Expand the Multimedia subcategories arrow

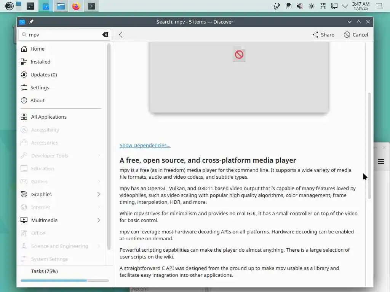(99, 220)
